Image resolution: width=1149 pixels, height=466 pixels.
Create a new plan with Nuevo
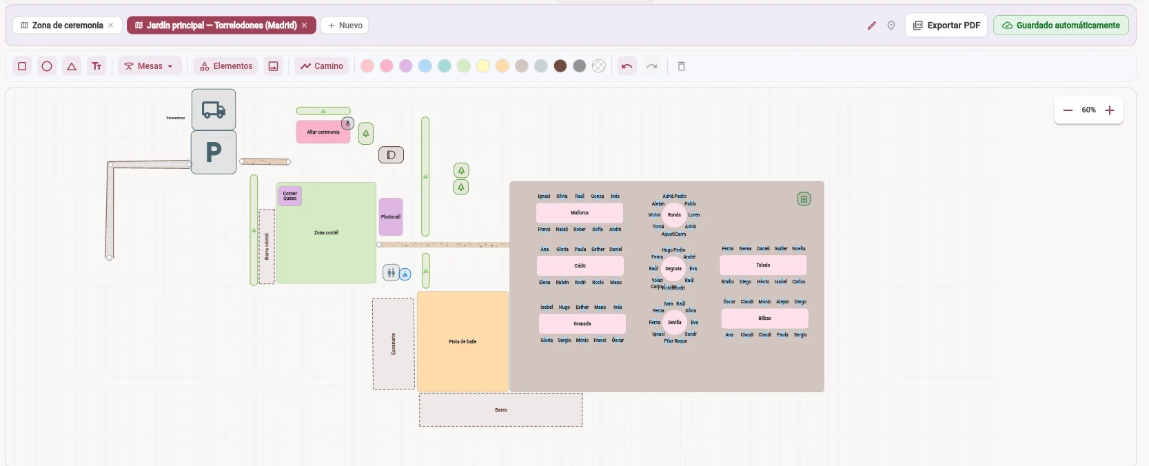[x=345, y=26]
